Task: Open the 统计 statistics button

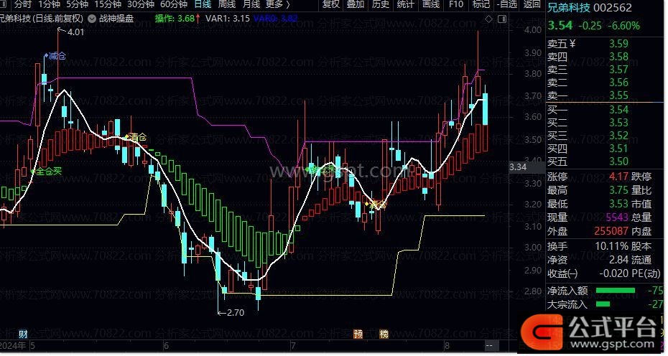Action: point(405,5)
